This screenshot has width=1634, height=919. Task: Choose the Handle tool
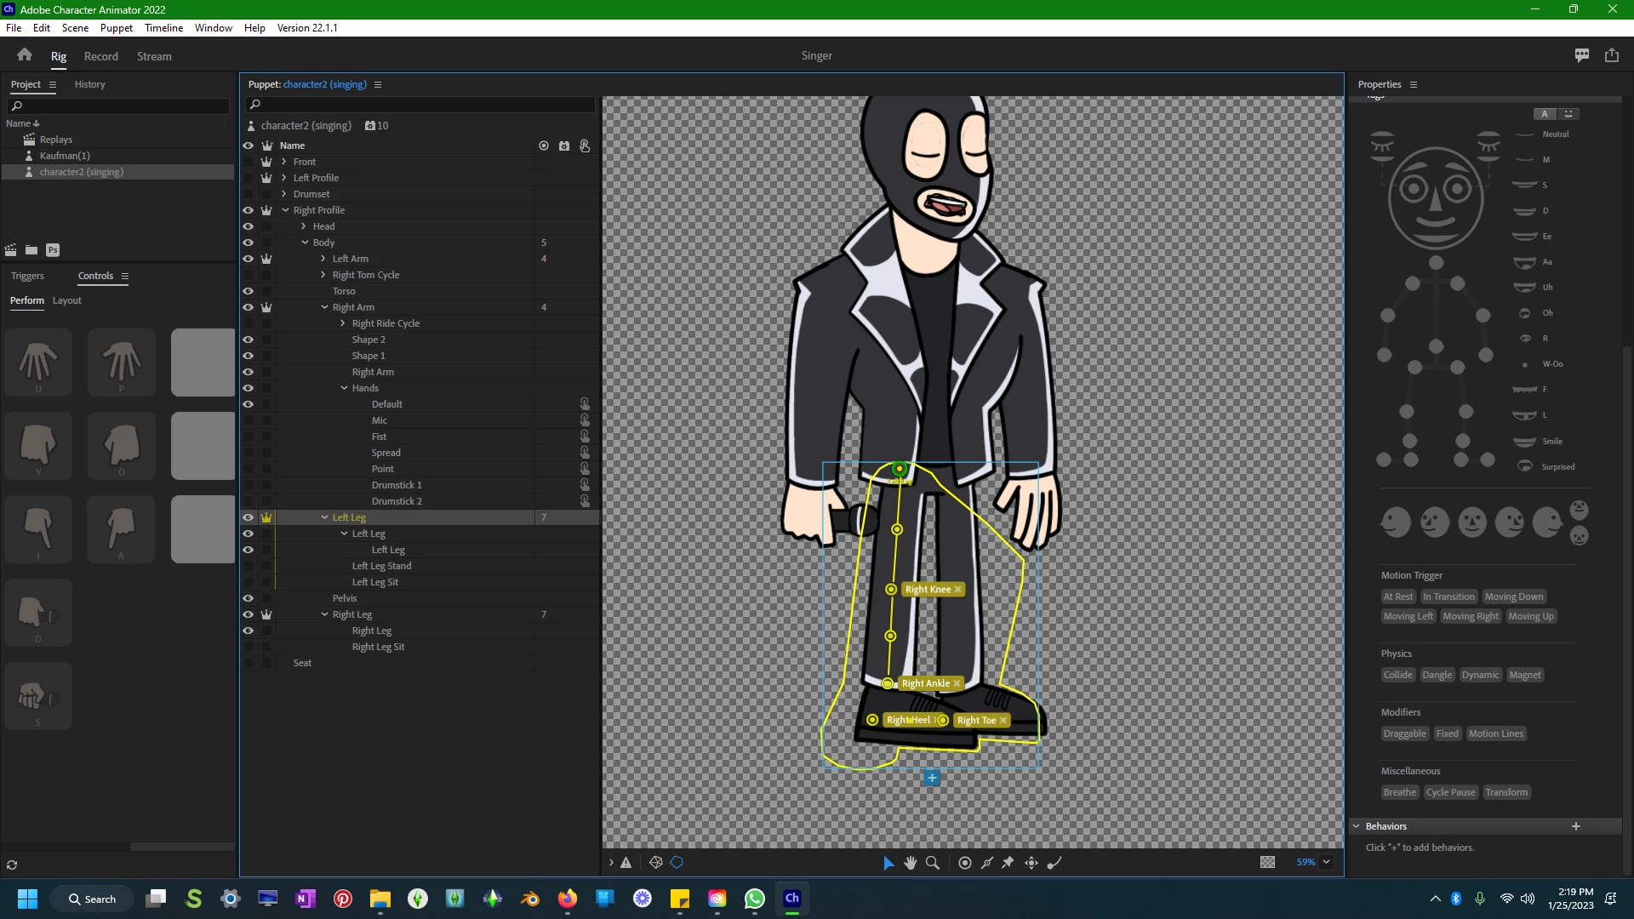coord(965,863)
